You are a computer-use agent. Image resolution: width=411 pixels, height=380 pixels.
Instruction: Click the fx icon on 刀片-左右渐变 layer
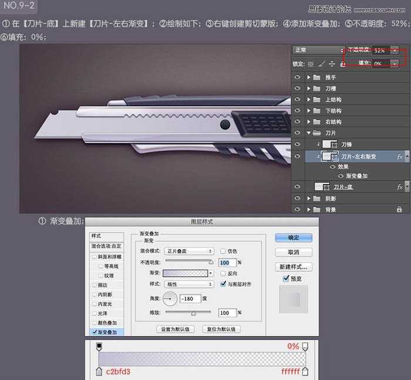(399, 157)
